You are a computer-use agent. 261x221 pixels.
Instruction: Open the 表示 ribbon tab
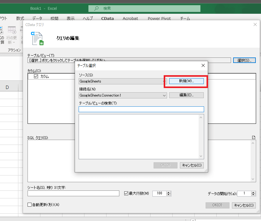coord(71,18)
